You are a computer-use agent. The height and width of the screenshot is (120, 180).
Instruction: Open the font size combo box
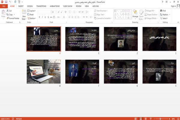[54, 12]
